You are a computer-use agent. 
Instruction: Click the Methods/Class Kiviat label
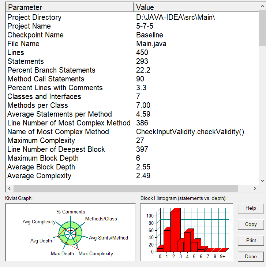click(x=101, y=219)
